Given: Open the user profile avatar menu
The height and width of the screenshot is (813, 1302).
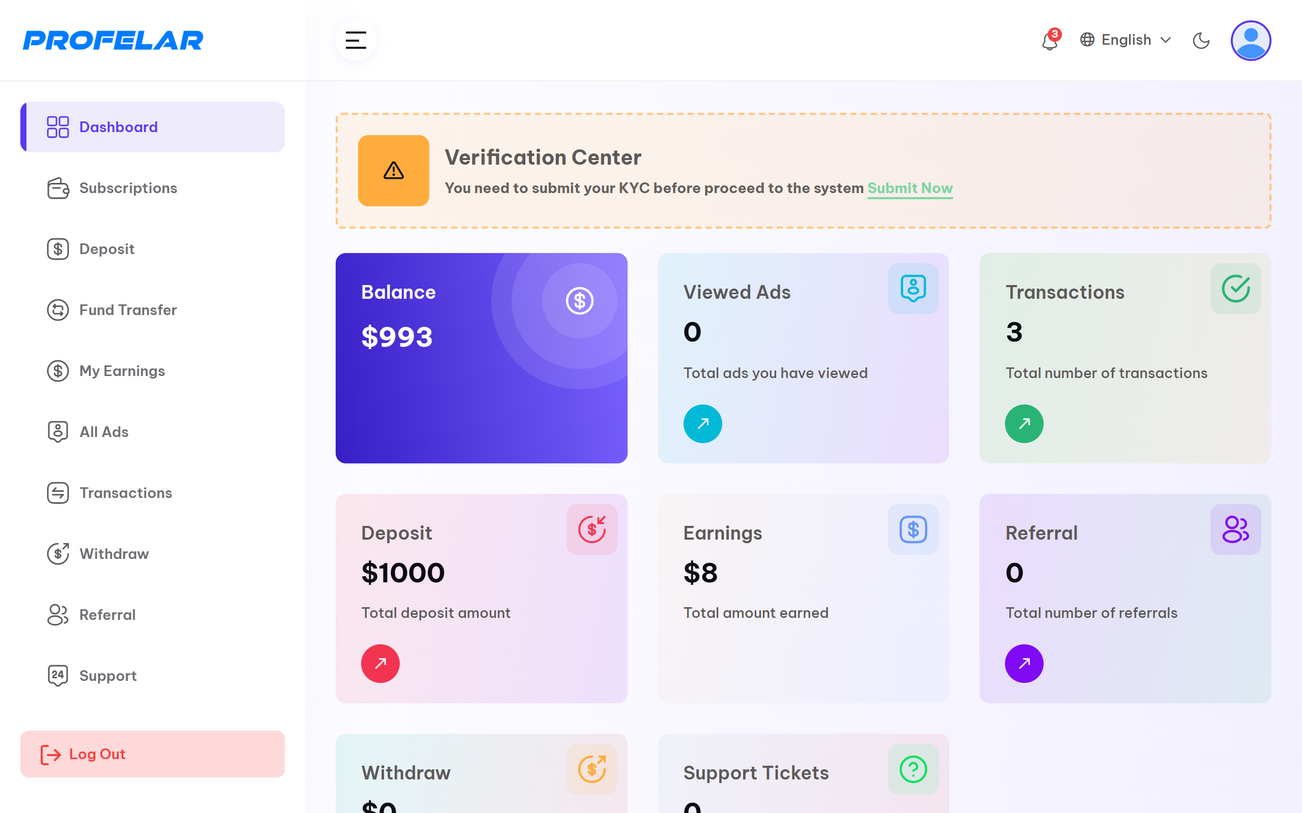Looking at the screenshot, I should 1251,40.
